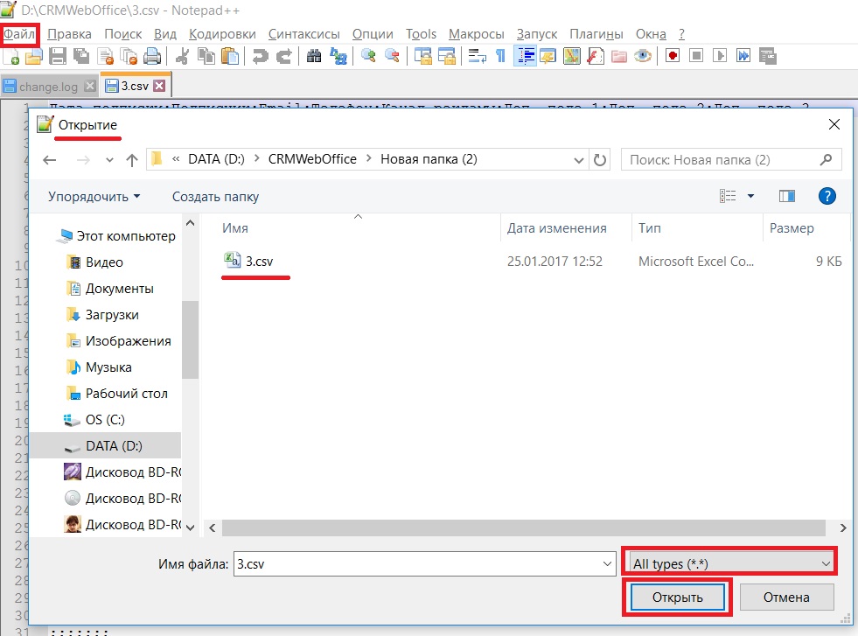
Task: Open recent locations dropdown arrow
Action: point(109,160)
